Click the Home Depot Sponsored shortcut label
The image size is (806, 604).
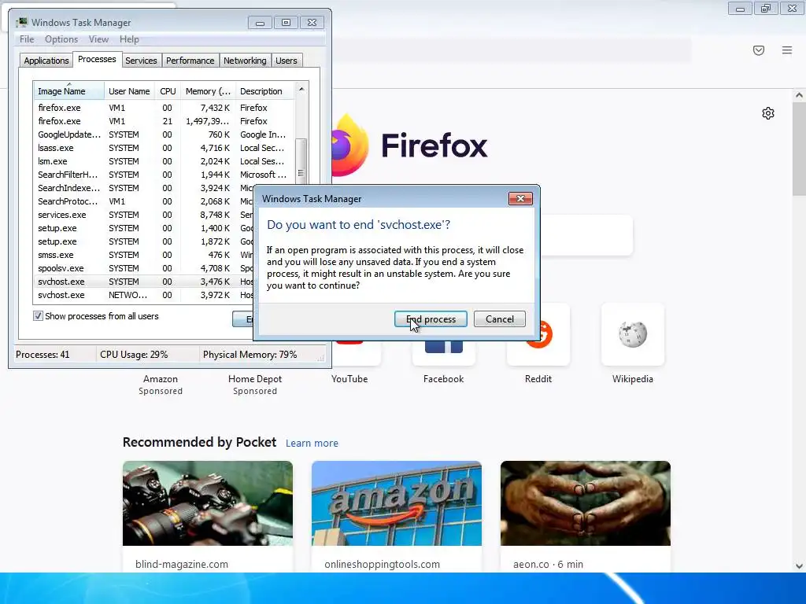pyautogui.click(x=255, y=385)
